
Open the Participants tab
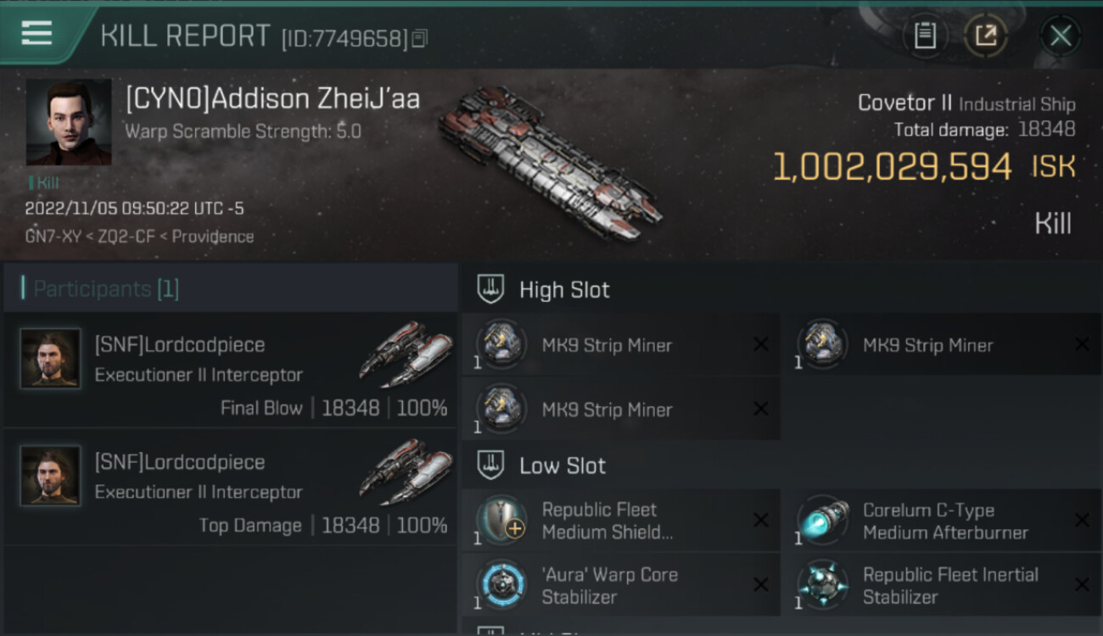click(x=106, y=289)
